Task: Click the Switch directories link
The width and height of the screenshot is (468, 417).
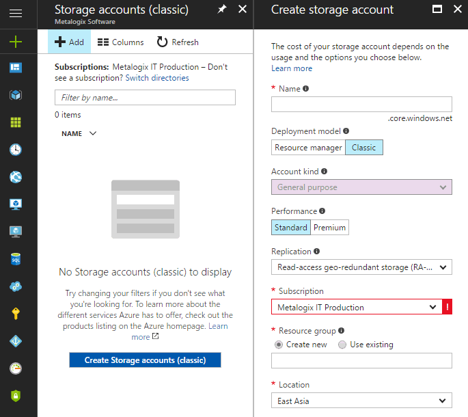Action: click(x=157, y=78)
